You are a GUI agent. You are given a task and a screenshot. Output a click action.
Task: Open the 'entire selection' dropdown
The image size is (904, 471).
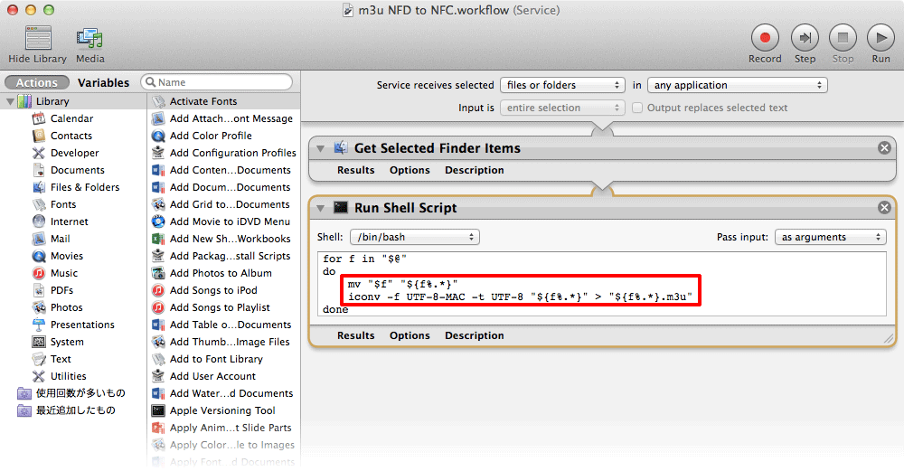tap(562, 108)
